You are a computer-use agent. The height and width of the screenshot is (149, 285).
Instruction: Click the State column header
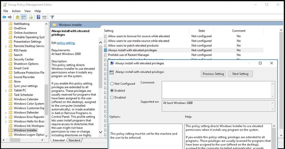point(201,31)
